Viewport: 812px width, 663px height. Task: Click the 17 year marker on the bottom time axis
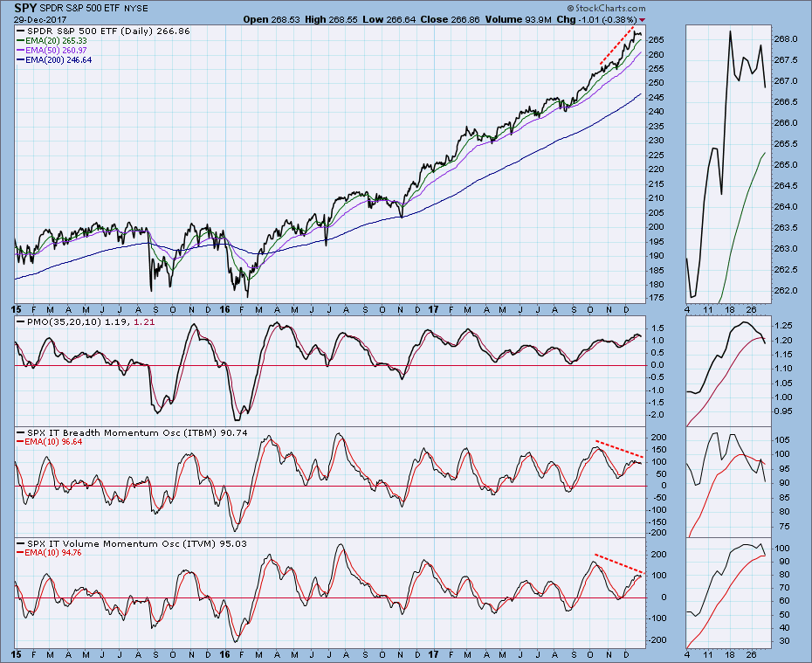pyautogui.click(x=433, y=655)
